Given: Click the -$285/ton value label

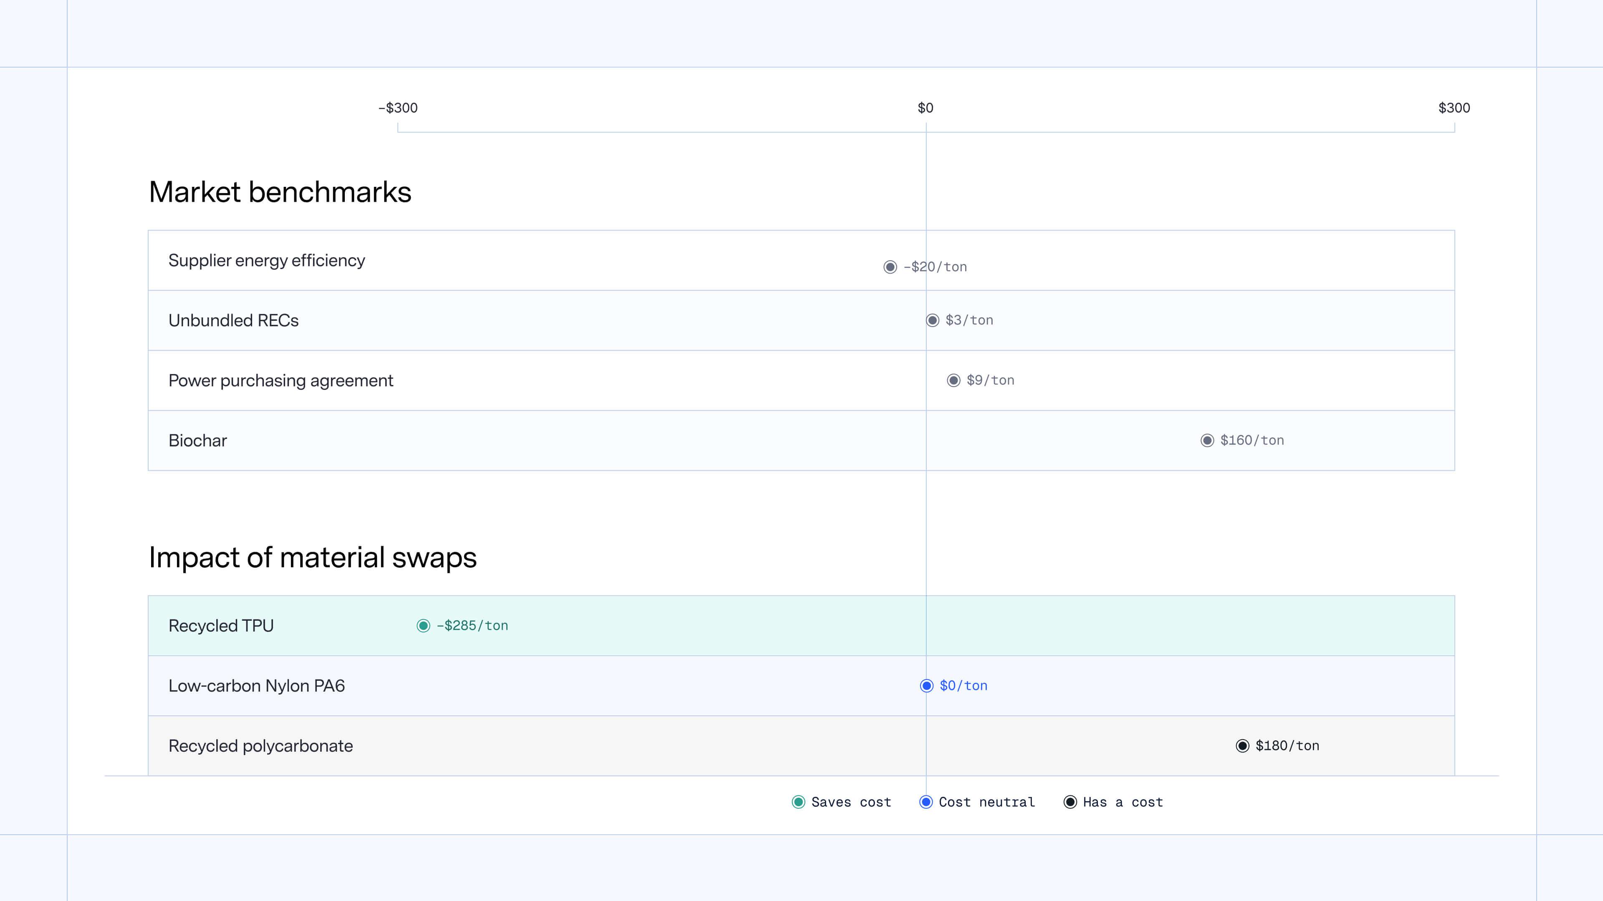Looking at the screenshot, I should [472, 626].
